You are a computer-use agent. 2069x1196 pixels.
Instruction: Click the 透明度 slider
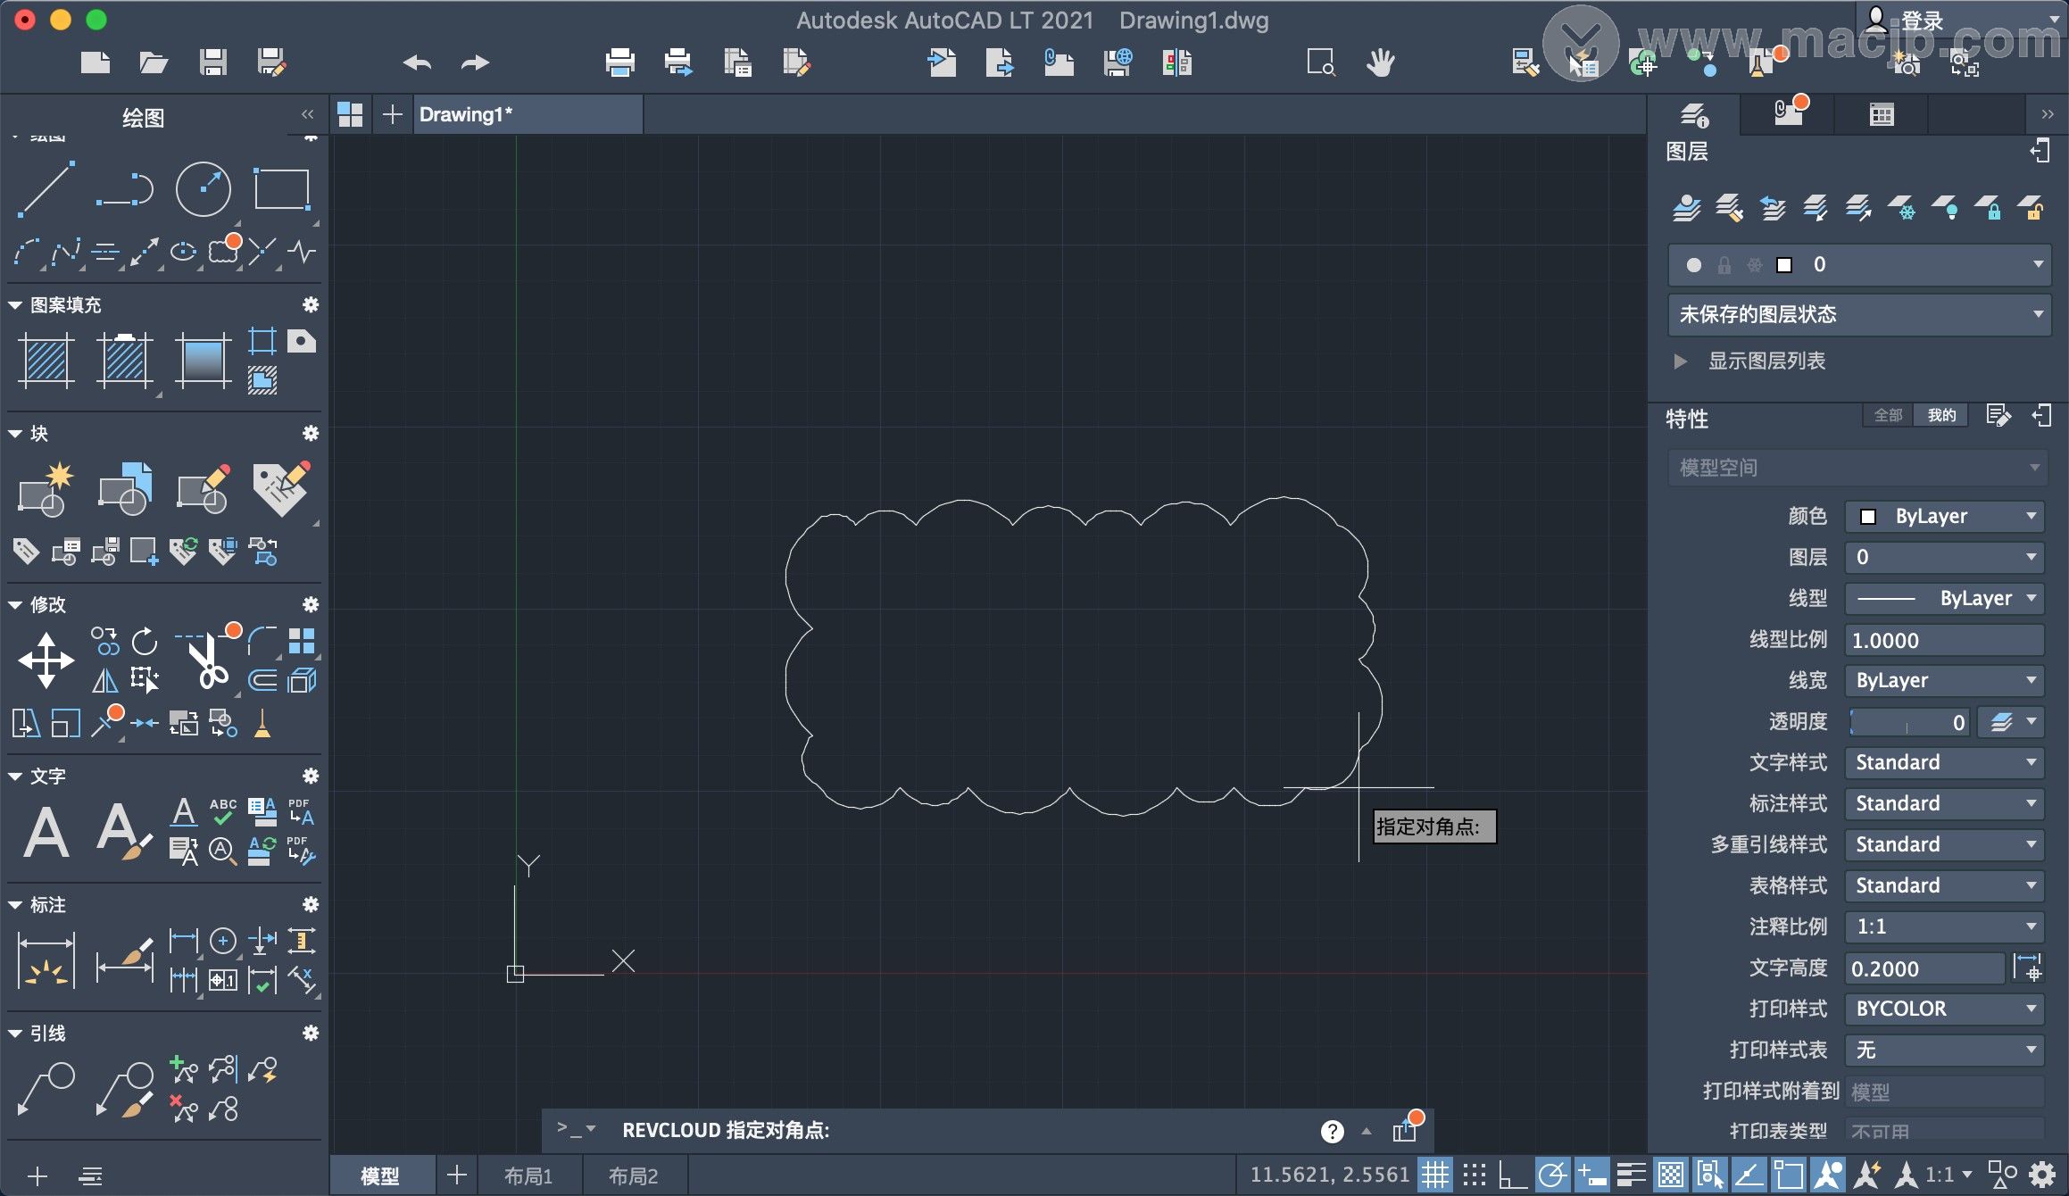click(1908, 722)
